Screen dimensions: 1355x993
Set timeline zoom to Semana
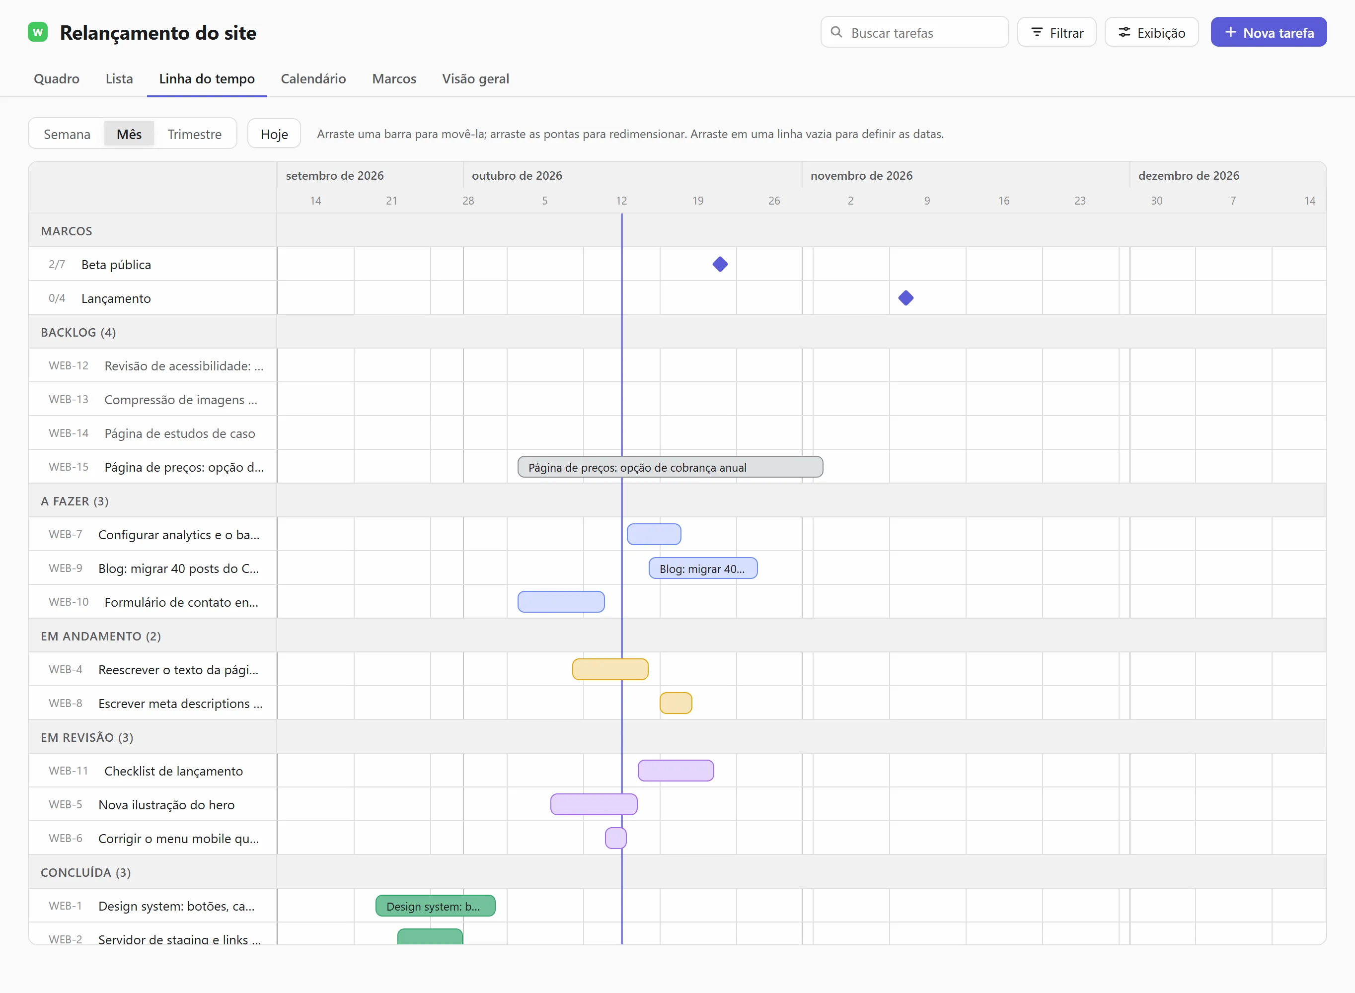coord(67,134)
